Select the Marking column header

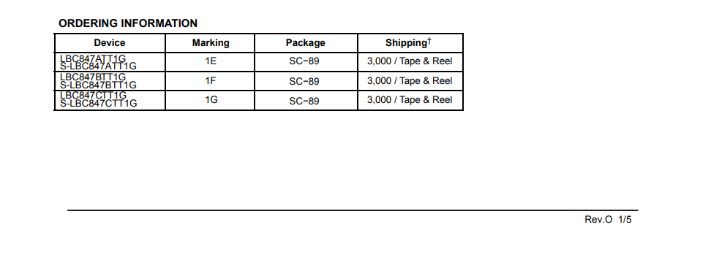211,43
